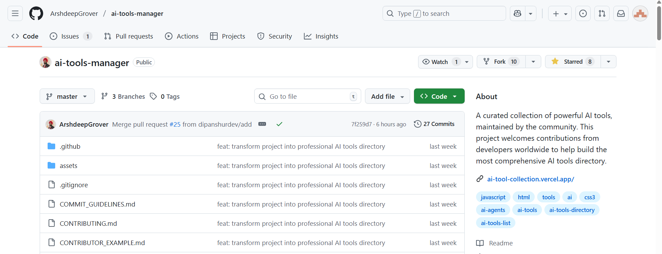Screen dimensions: 662x254
Task: Open the .github folder
Action: click(x=70, y=146)
